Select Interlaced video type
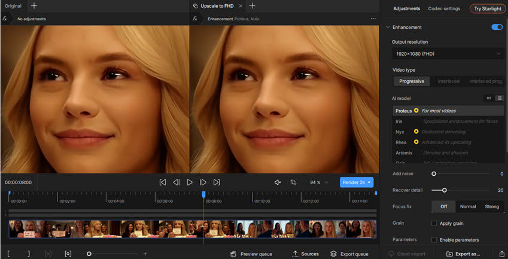508x259 pixels. tap(448, 81)
